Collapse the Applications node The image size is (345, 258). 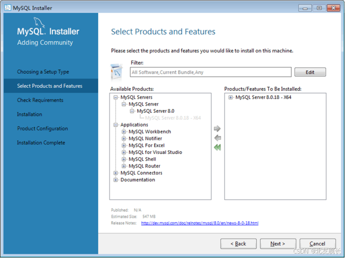point(116,125)
